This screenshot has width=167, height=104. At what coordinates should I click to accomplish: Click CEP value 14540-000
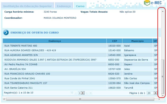pyautogui.click(x=115, y=55)
